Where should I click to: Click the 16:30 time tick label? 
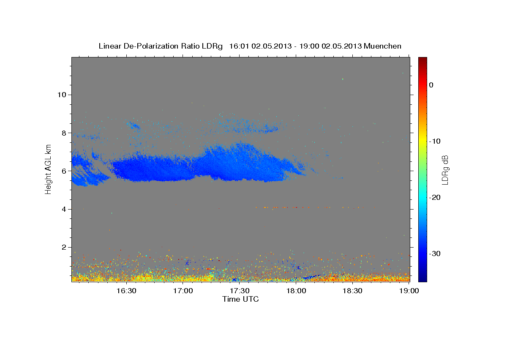point(126,291)
